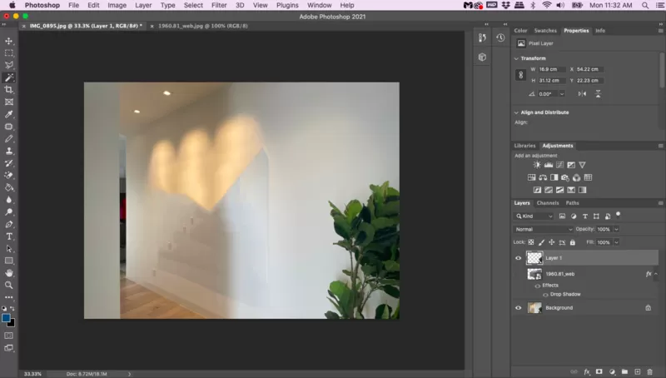Open the Layers panel menu
The height and width of the screenshot is (378, 666).
point(660,203)
